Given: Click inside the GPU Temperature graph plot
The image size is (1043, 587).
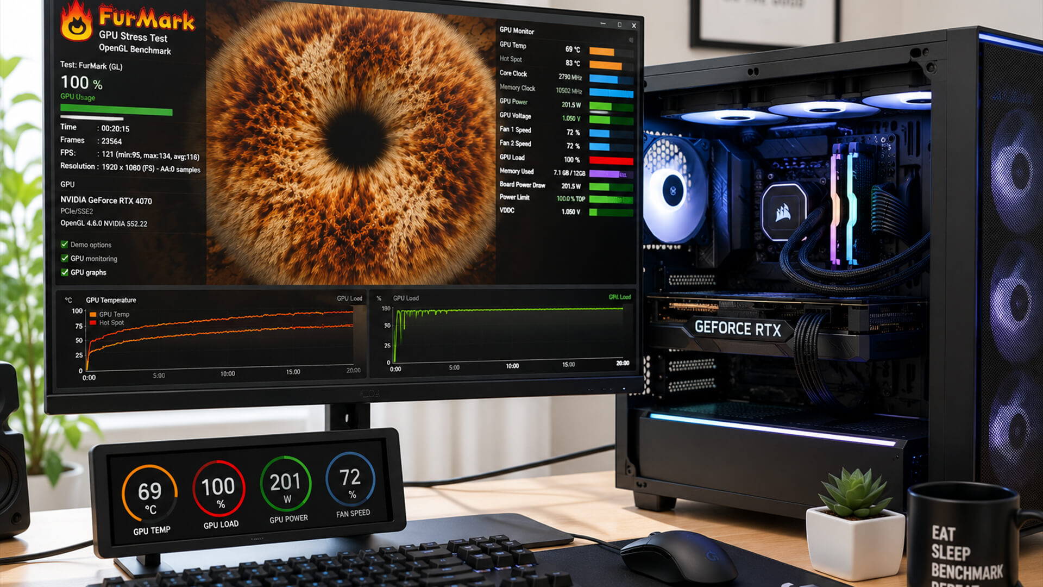Looking at the screenshot, I should 220,340.
